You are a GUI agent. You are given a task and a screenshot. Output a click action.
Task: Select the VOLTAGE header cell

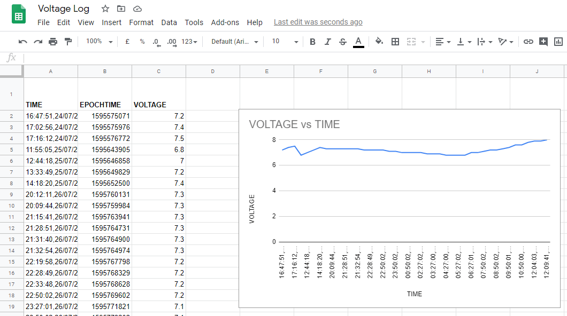point(158,105)
